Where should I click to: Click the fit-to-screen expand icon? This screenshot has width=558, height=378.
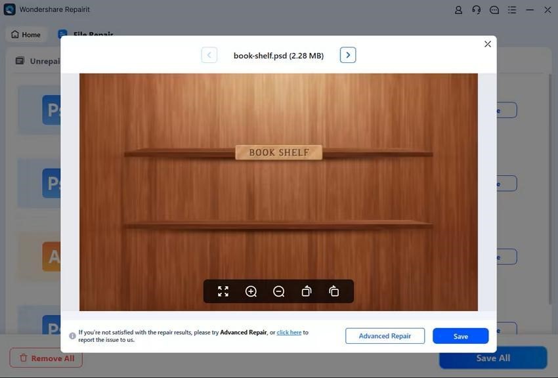223,291
